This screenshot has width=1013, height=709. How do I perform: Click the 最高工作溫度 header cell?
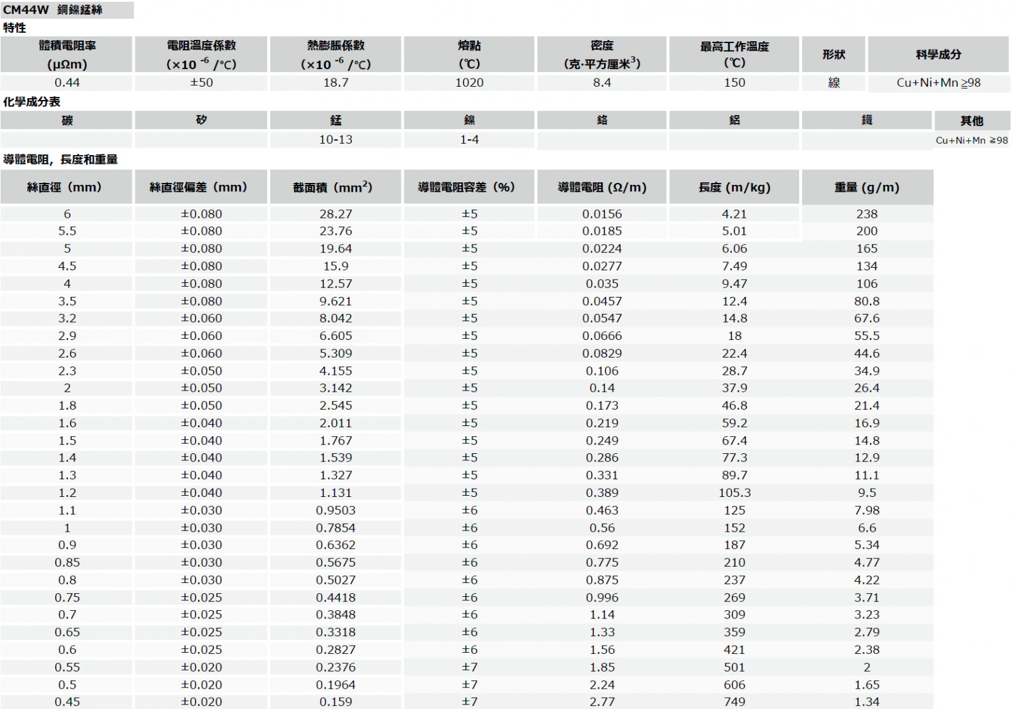734,54
